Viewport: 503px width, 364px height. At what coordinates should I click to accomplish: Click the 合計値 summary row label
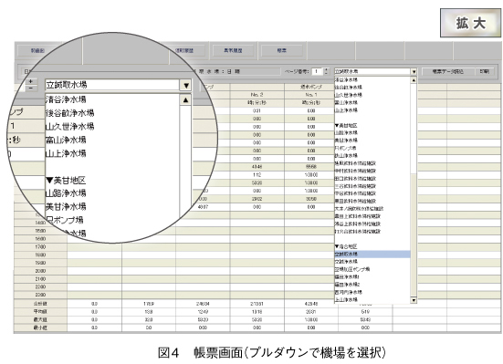tap(40, 304)
